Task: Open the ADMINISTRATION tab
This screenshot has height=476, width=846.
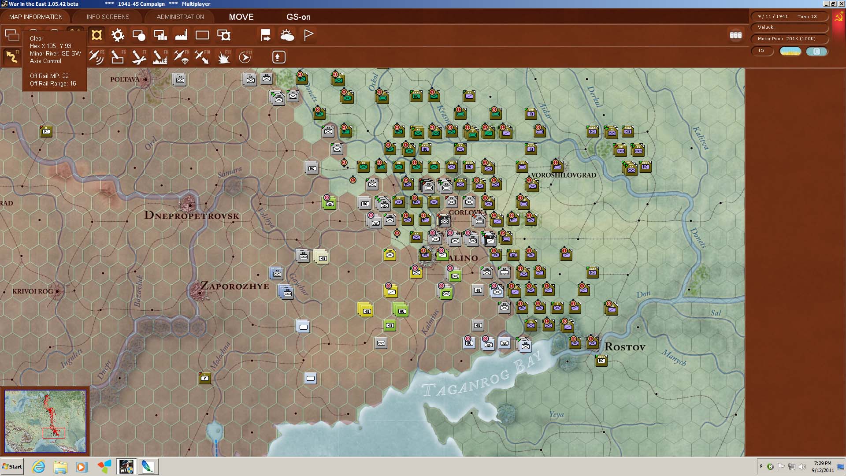Action: 180,17
